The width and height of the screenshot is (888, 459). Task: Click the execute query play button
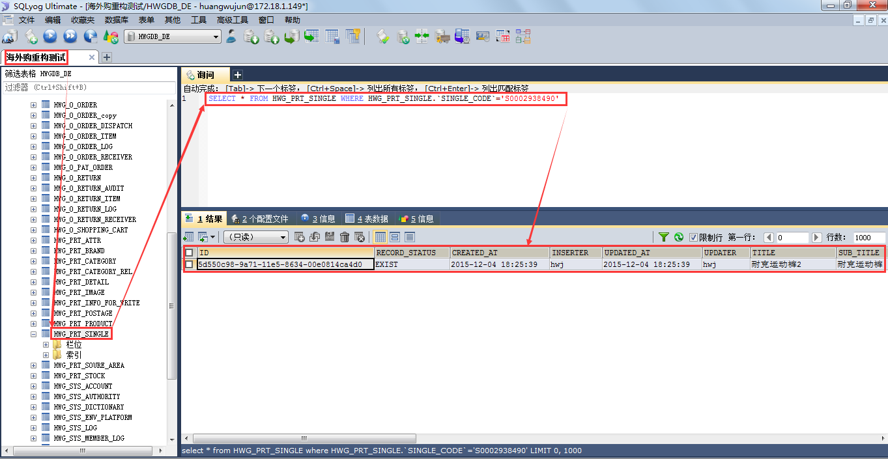(50, 36)
